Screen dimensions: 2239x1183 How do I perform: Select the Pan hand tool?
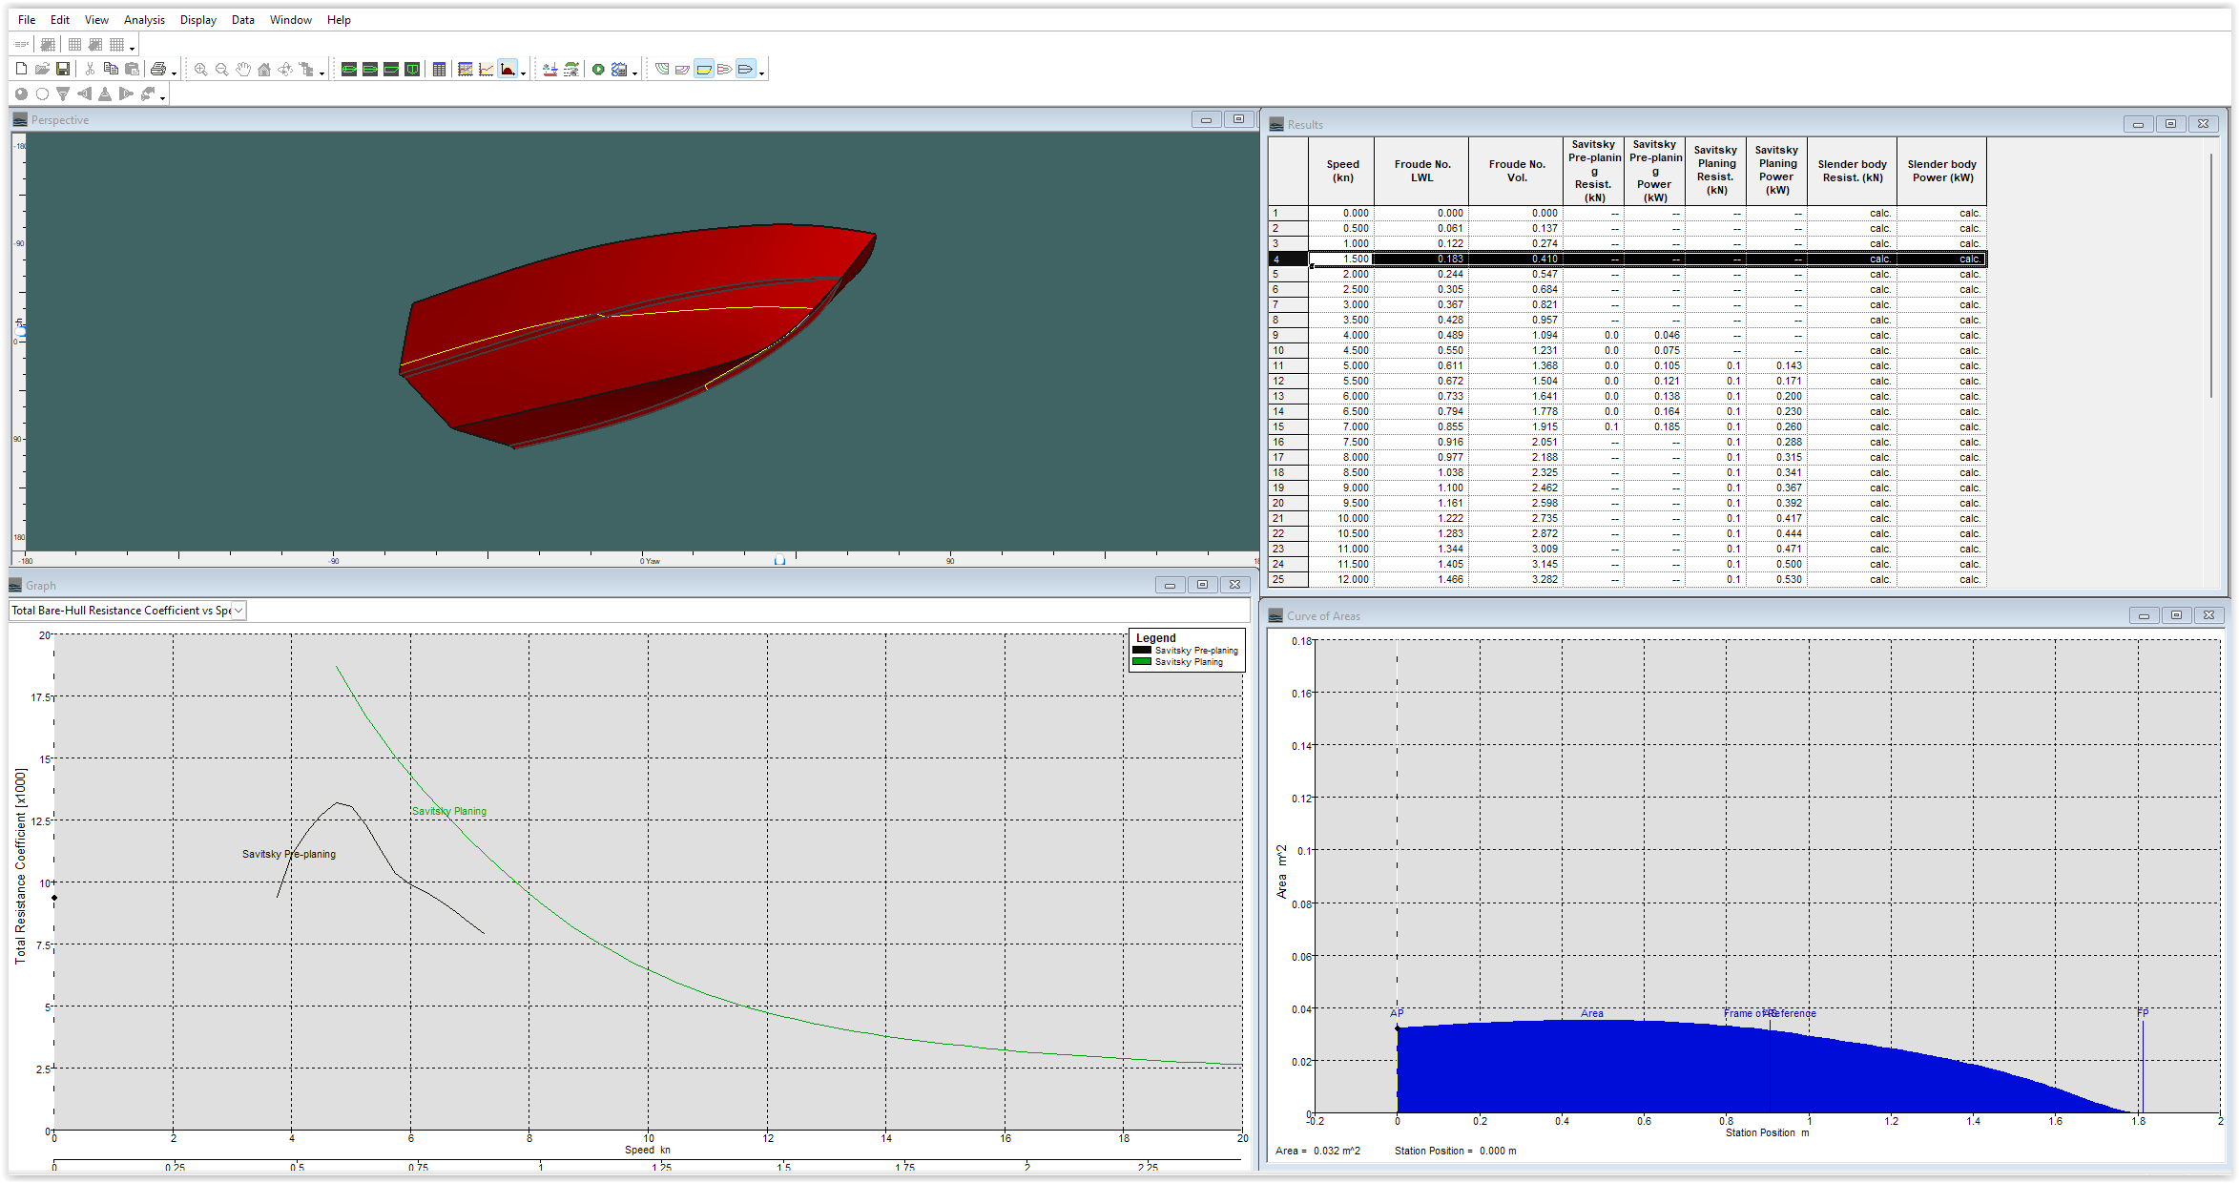pos(243,69)
